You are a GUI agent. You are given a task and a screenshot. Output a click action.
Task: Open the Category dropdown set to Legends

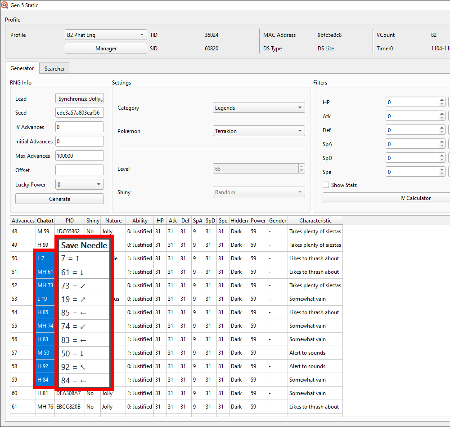point(258,108)
